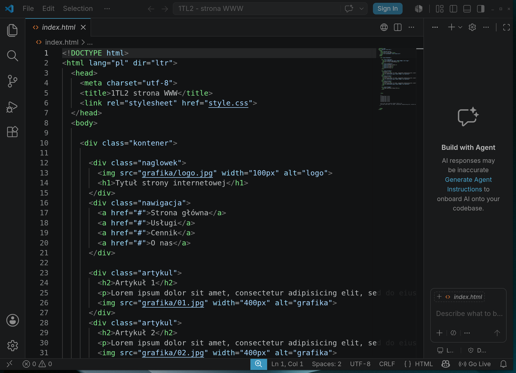Screen dimensions: 516x373
Task: Open grafika/logo.jpg link on line 13
Action: coord(177,173)
